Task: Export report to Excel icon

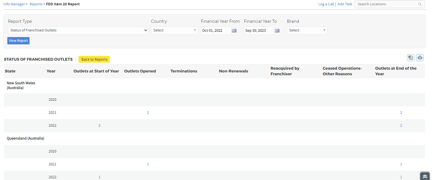Action: click(x=410, y=58)
